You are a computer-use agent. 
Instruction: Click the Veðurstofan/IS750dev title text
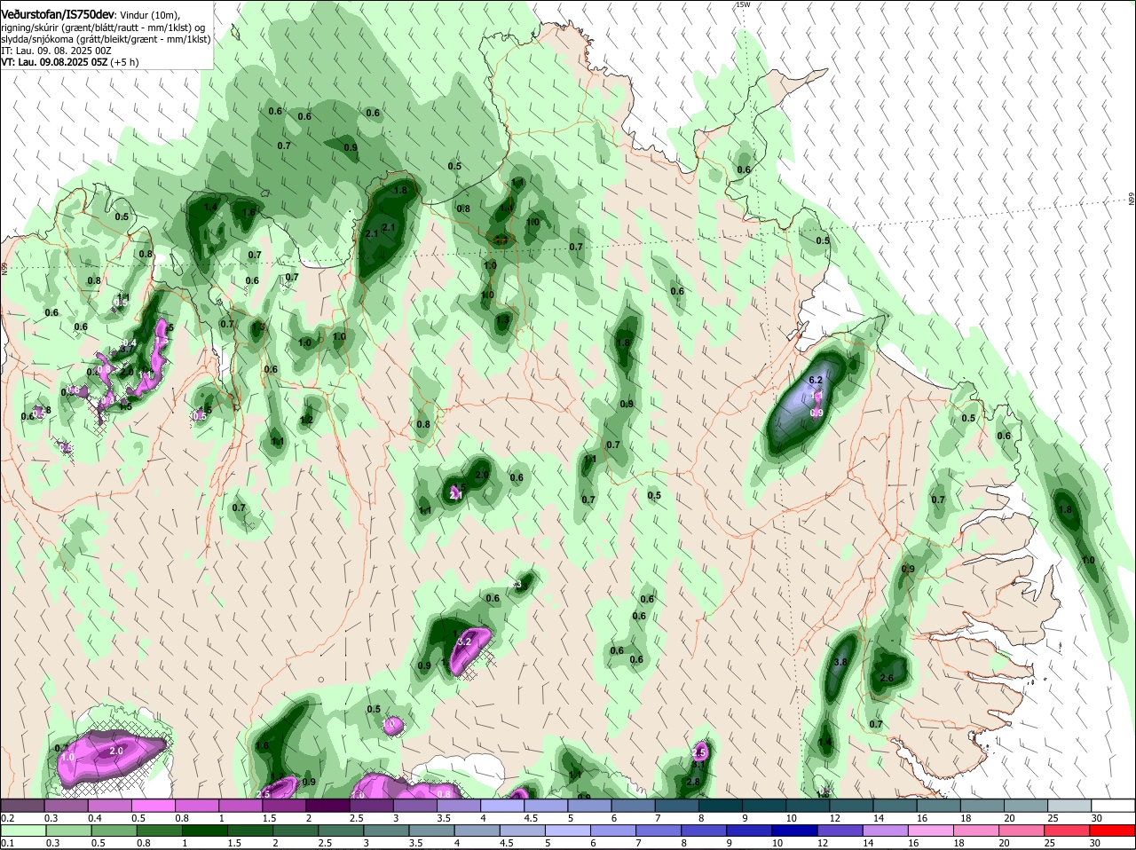tap(58, 15)
